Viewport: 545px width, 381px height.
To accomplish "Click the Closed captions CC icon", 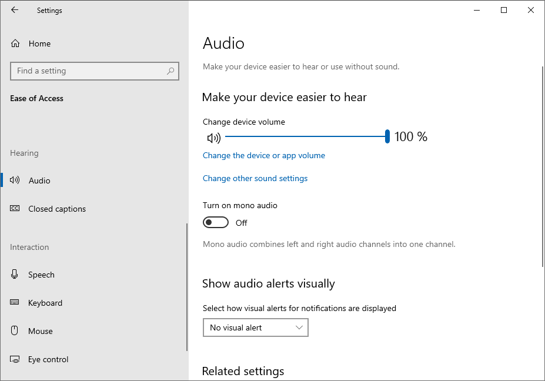I will (x=15, y=208).
